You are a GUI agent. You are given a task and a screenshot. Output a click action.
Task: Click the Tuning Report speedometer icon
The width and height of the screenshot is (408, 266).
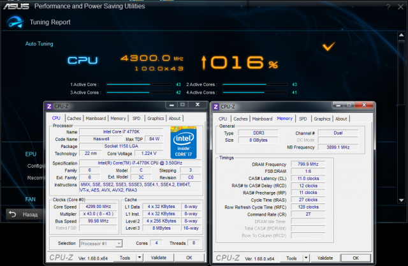pyautogui.click(x=15, y=22)
